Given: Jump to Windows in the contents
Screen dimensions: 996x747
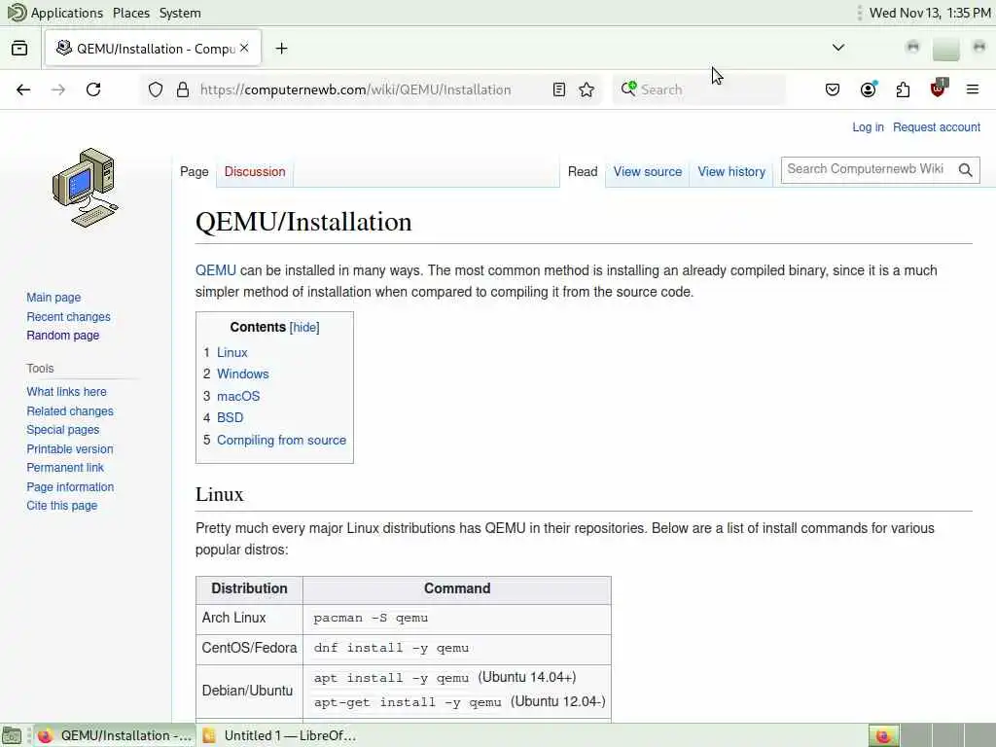Looking at the screenshot, I should click(242, 374).
